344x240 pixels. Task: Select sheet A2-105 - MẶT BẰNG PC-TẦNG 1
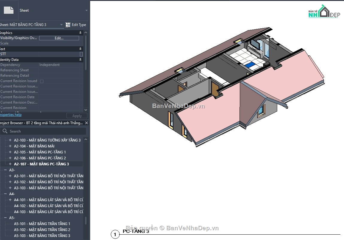40,152
